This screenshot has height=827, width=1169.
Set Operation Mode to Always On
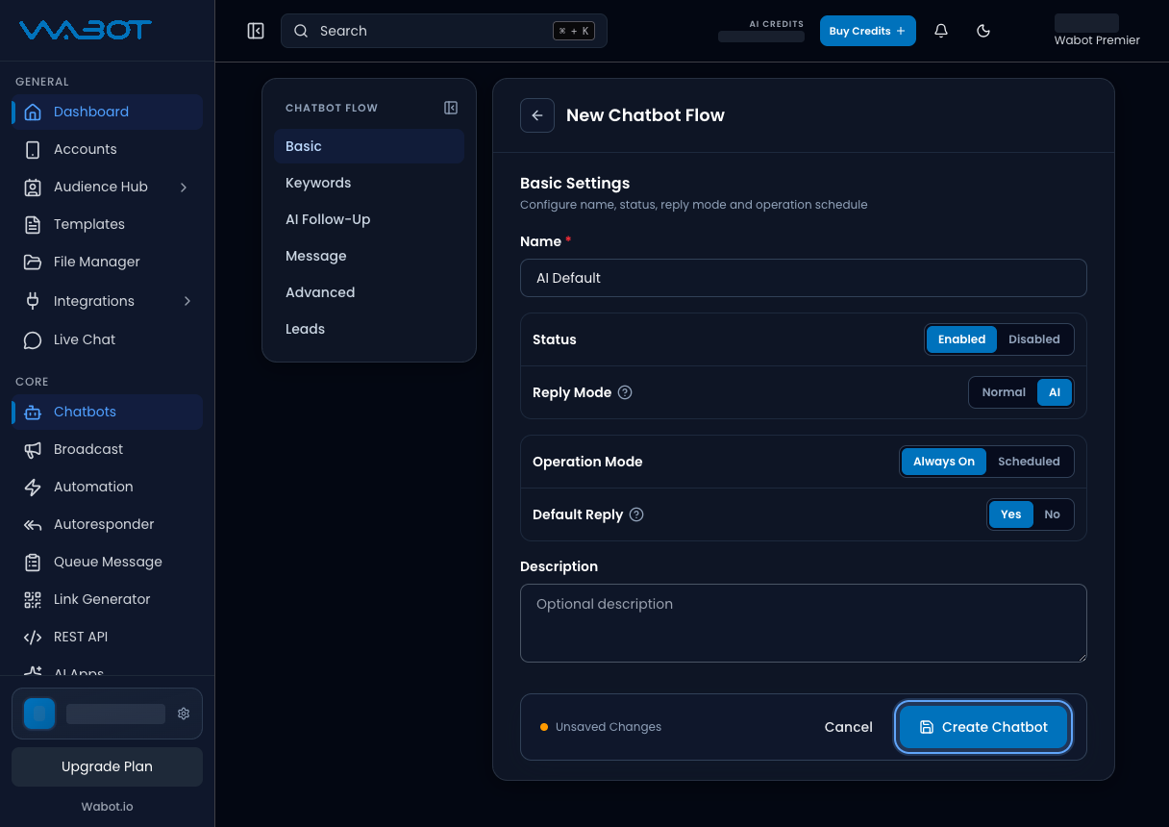944,462
